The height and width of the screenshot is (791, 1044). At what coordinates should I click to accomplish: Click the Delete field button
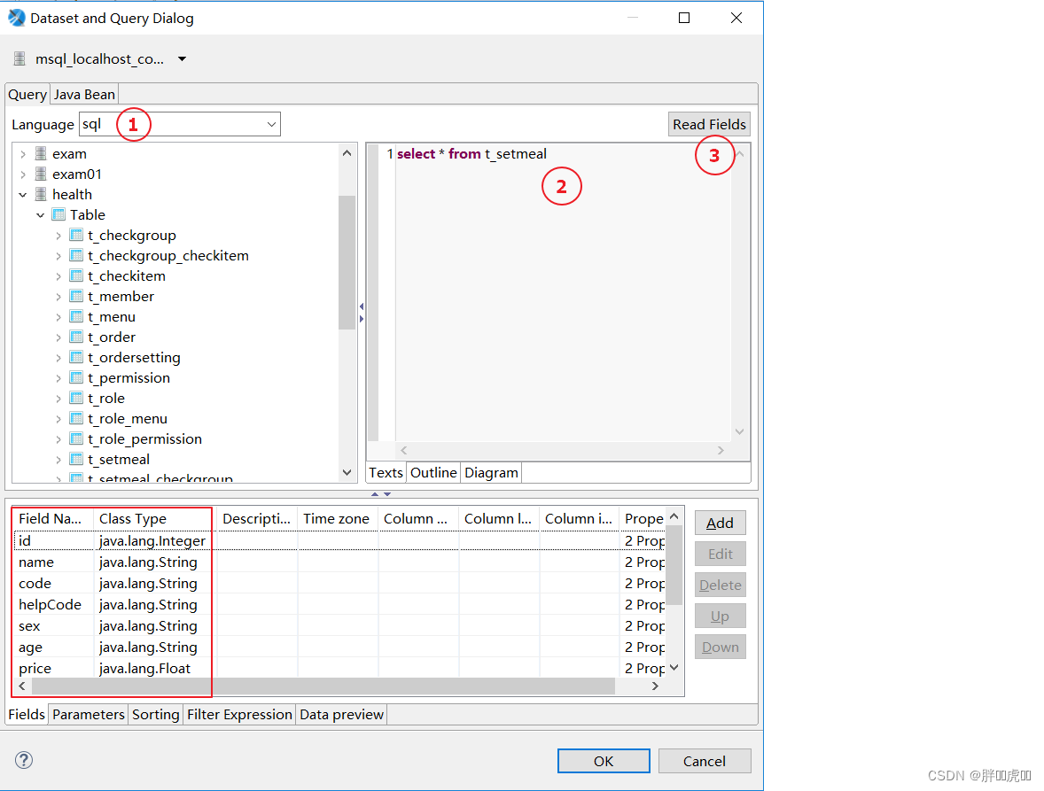[720, 585]
